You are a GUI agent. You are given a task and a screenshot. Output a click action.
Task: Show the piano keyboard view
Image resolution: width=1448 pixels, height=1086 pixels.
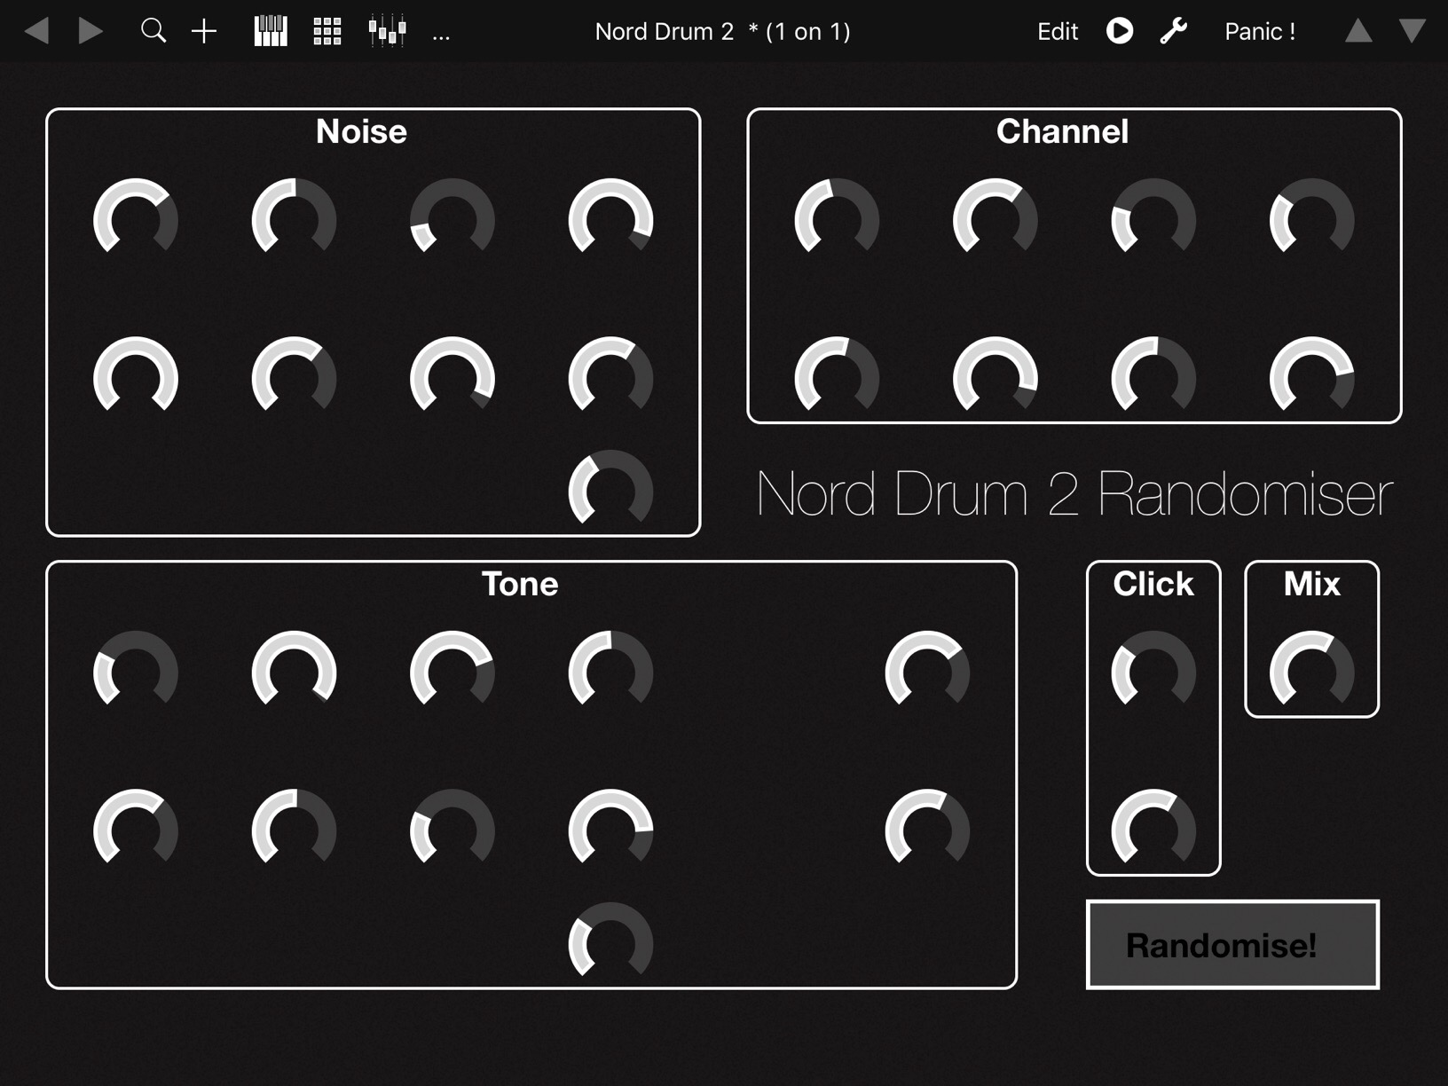point(271,31)
